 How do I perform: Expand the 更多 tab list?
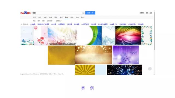[83, 17]
